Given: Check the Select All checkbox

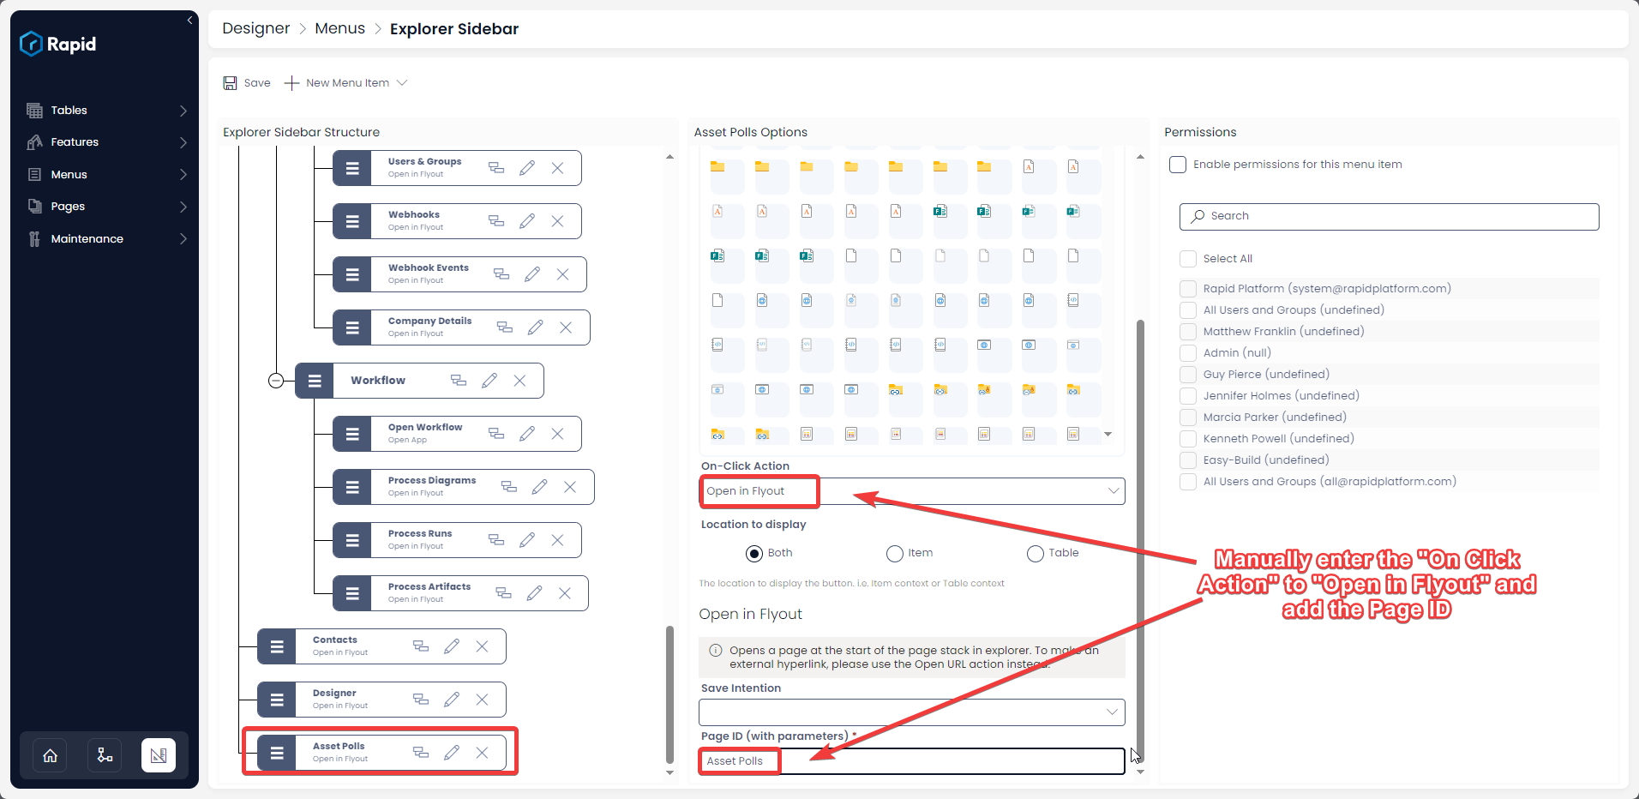Looking at the screenshot, I should click(1188, 259).
